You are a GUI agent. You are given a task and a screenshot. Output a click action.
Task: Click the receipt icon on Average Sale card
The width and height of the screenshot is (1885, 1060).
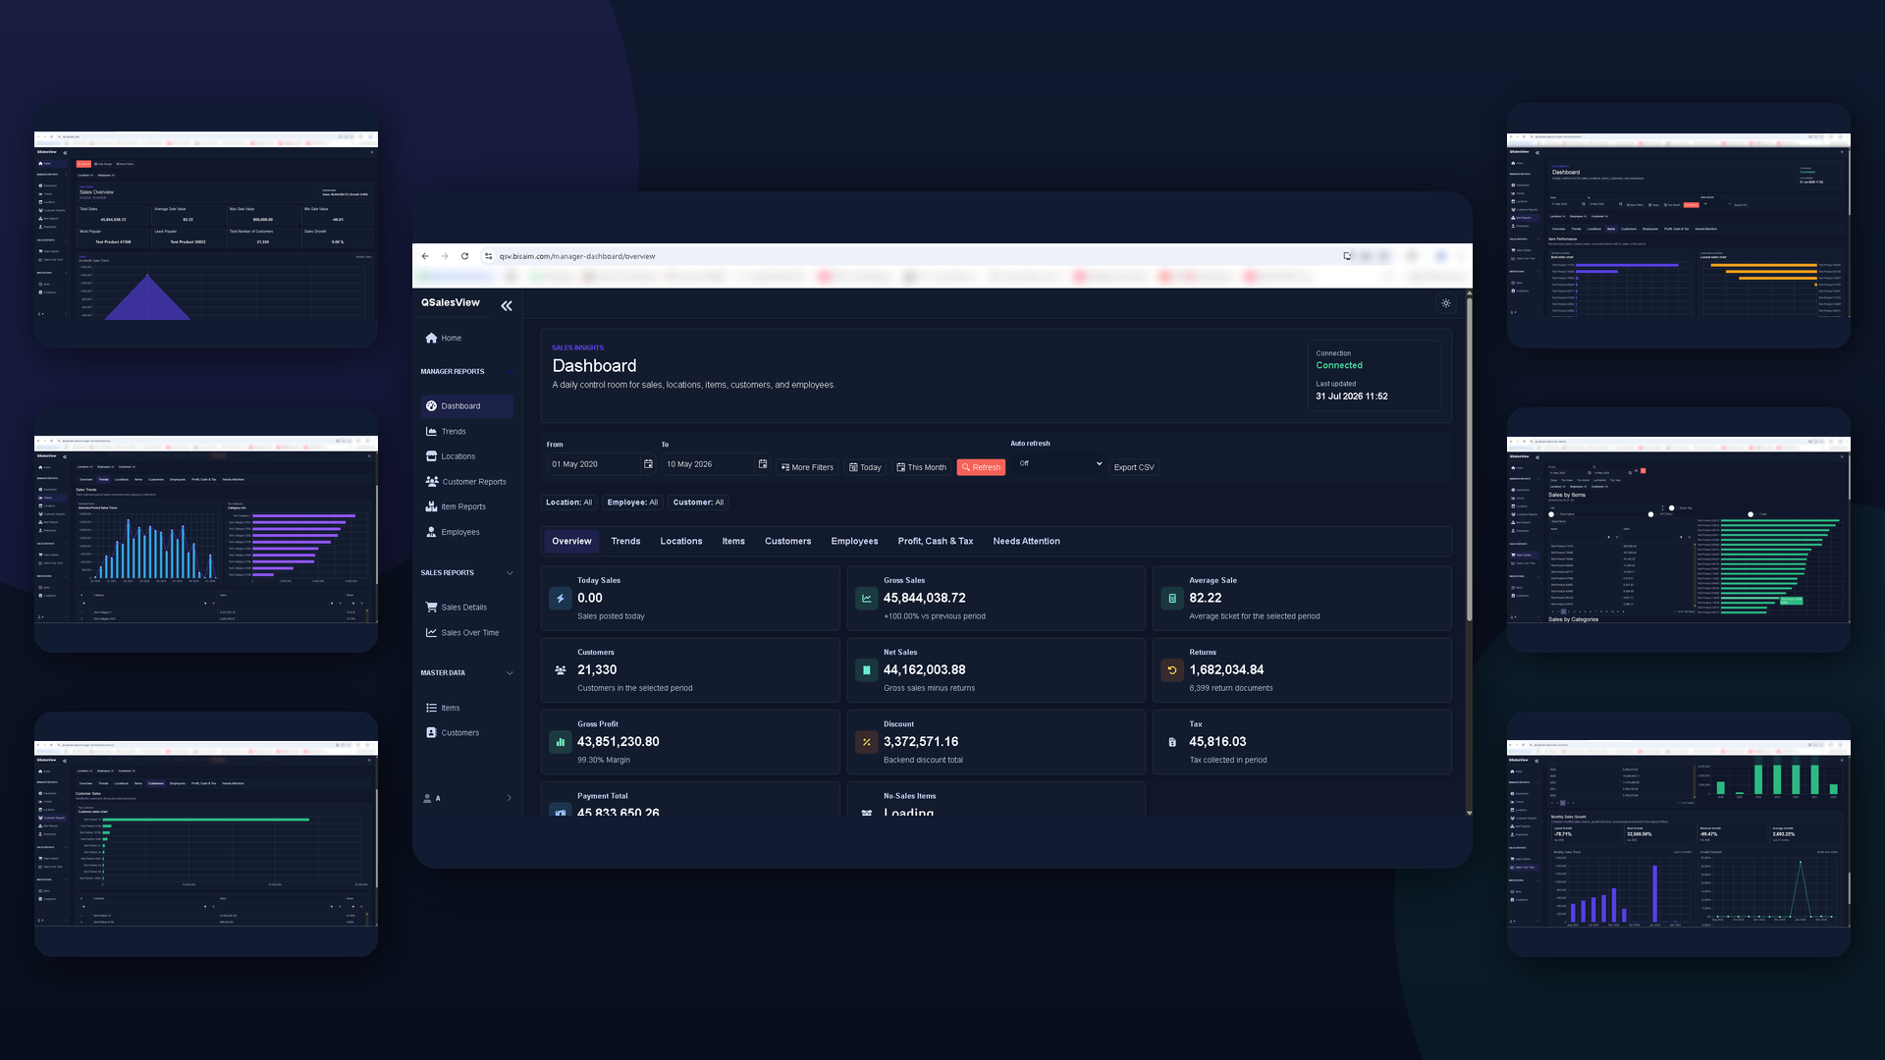(x=1172, y=598)
